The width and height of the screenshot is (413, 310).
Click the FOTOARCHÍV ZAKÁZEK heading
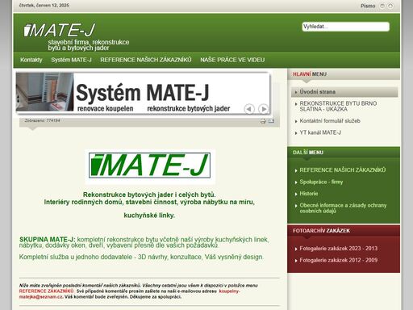321,231
